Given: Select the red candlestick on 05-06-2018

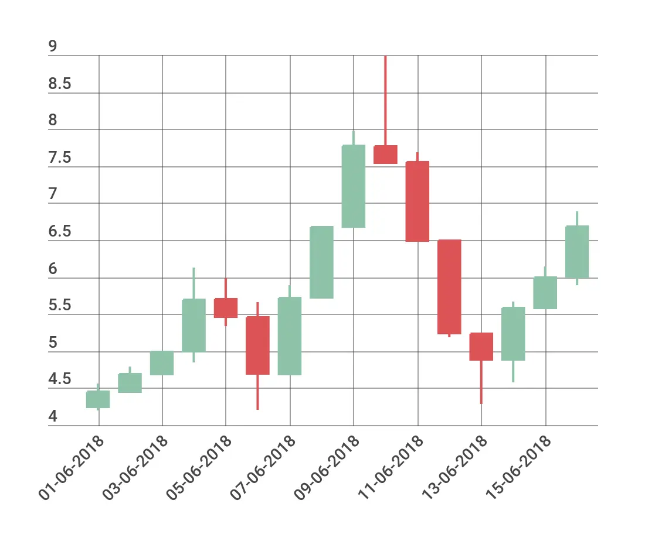Looking at the screenshot, I should [226, 308].
